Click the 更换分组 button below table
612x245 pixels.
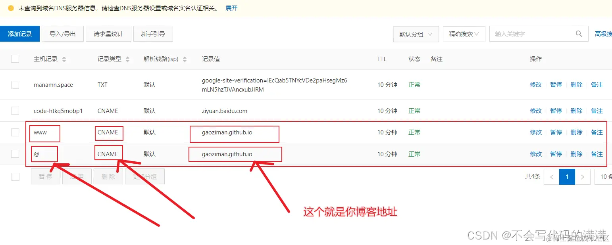coord(145,177)
